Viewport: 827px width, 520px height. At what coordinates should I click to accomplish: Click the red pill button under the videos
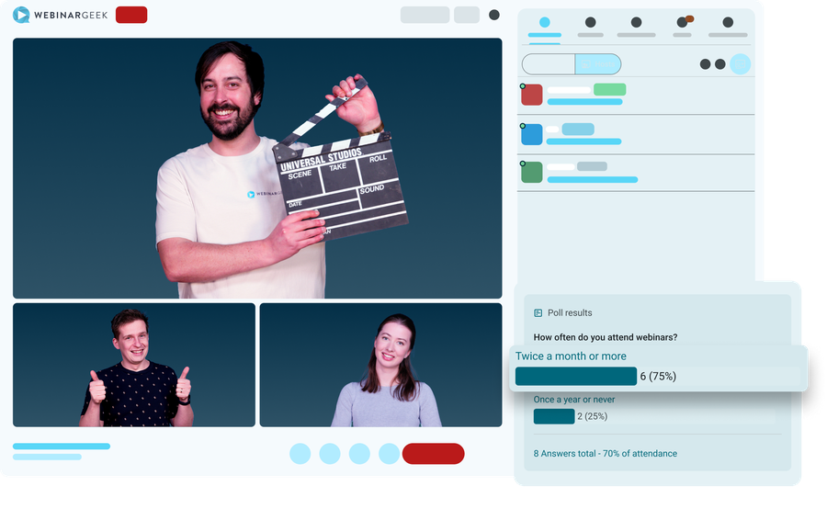433,454
